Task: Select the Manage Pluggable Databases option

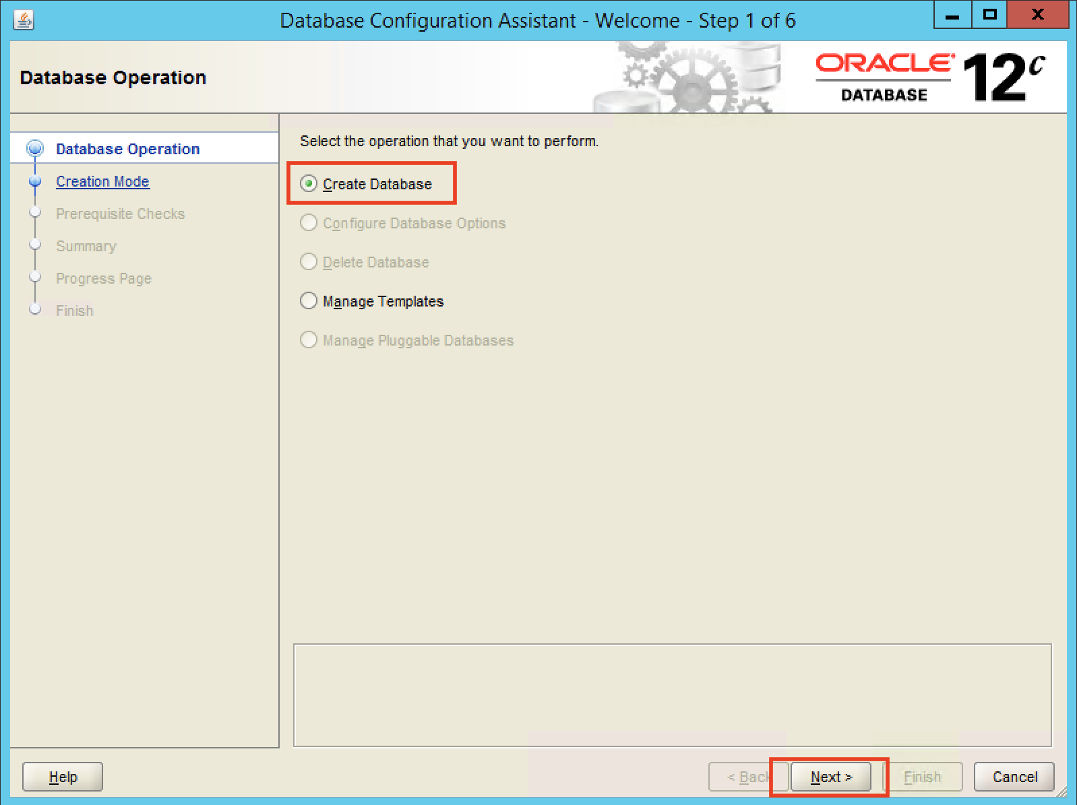Action: pos(309,340)
